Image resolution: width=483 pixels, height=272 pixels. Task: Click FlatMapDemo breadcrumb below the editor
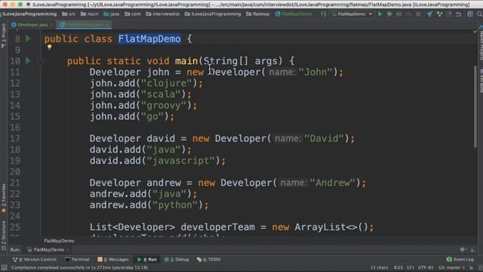pyautogui.click(x=59, y=241)
